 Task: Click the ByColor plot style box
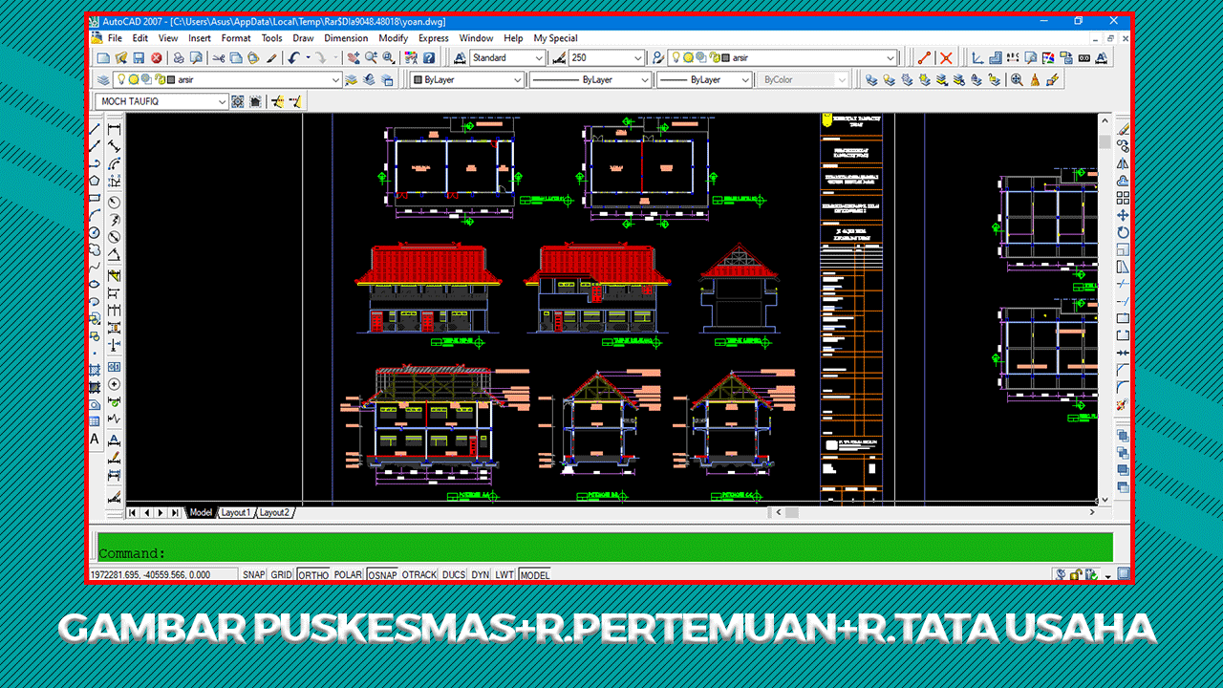[x=804, y=80]
